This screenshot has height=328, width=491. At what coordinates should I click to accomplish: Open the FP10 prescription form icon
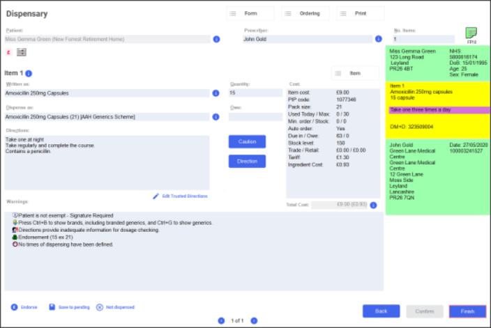(x=471, y=33)
